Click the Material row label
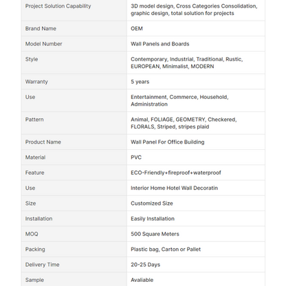 [x=35, y=157]
